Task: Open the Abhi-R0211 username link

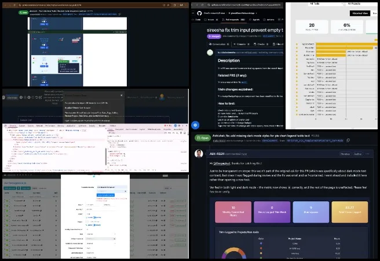Action: (x=217, y=154)
